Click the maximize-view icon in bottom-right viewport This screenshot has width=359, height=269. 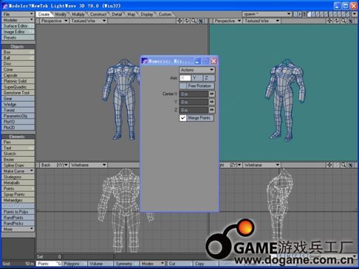pos(351,165)
